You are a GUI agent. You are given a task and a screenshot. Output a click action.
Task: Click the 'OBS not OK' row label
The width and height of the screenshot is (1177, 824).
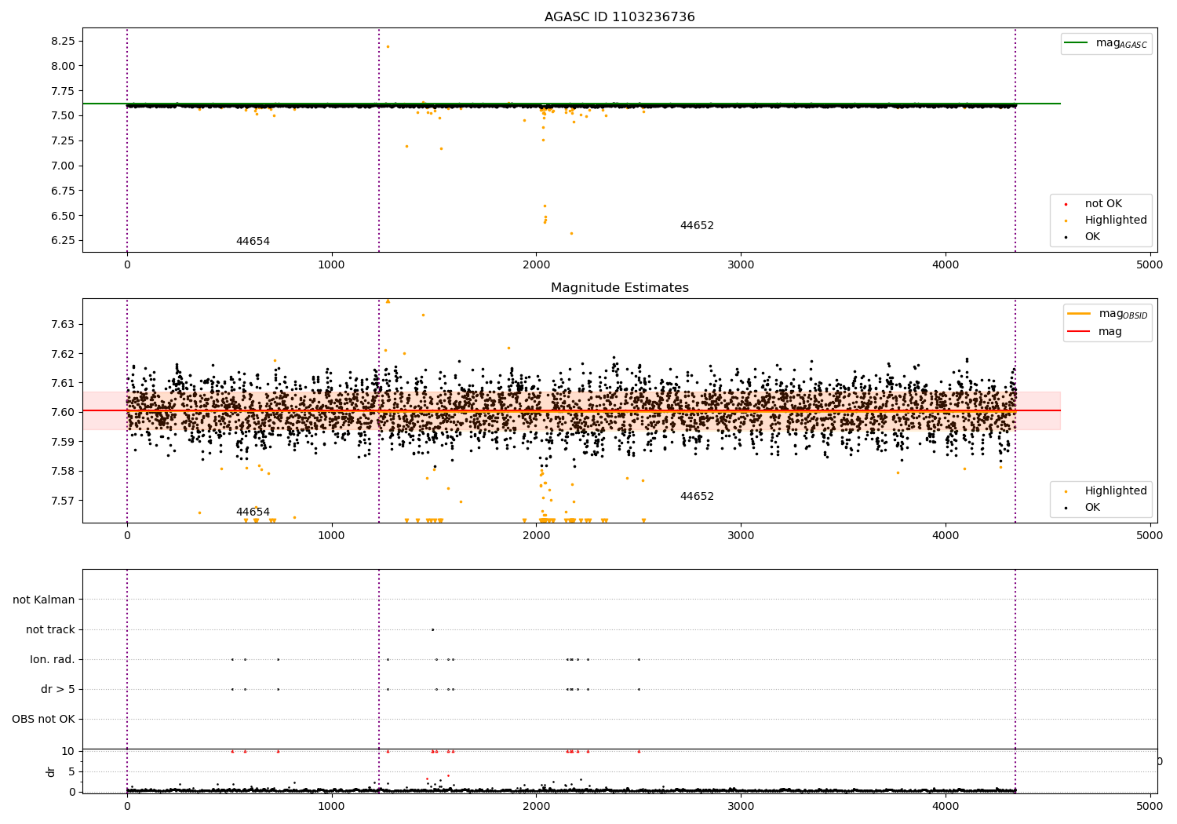tap(44, 719)
